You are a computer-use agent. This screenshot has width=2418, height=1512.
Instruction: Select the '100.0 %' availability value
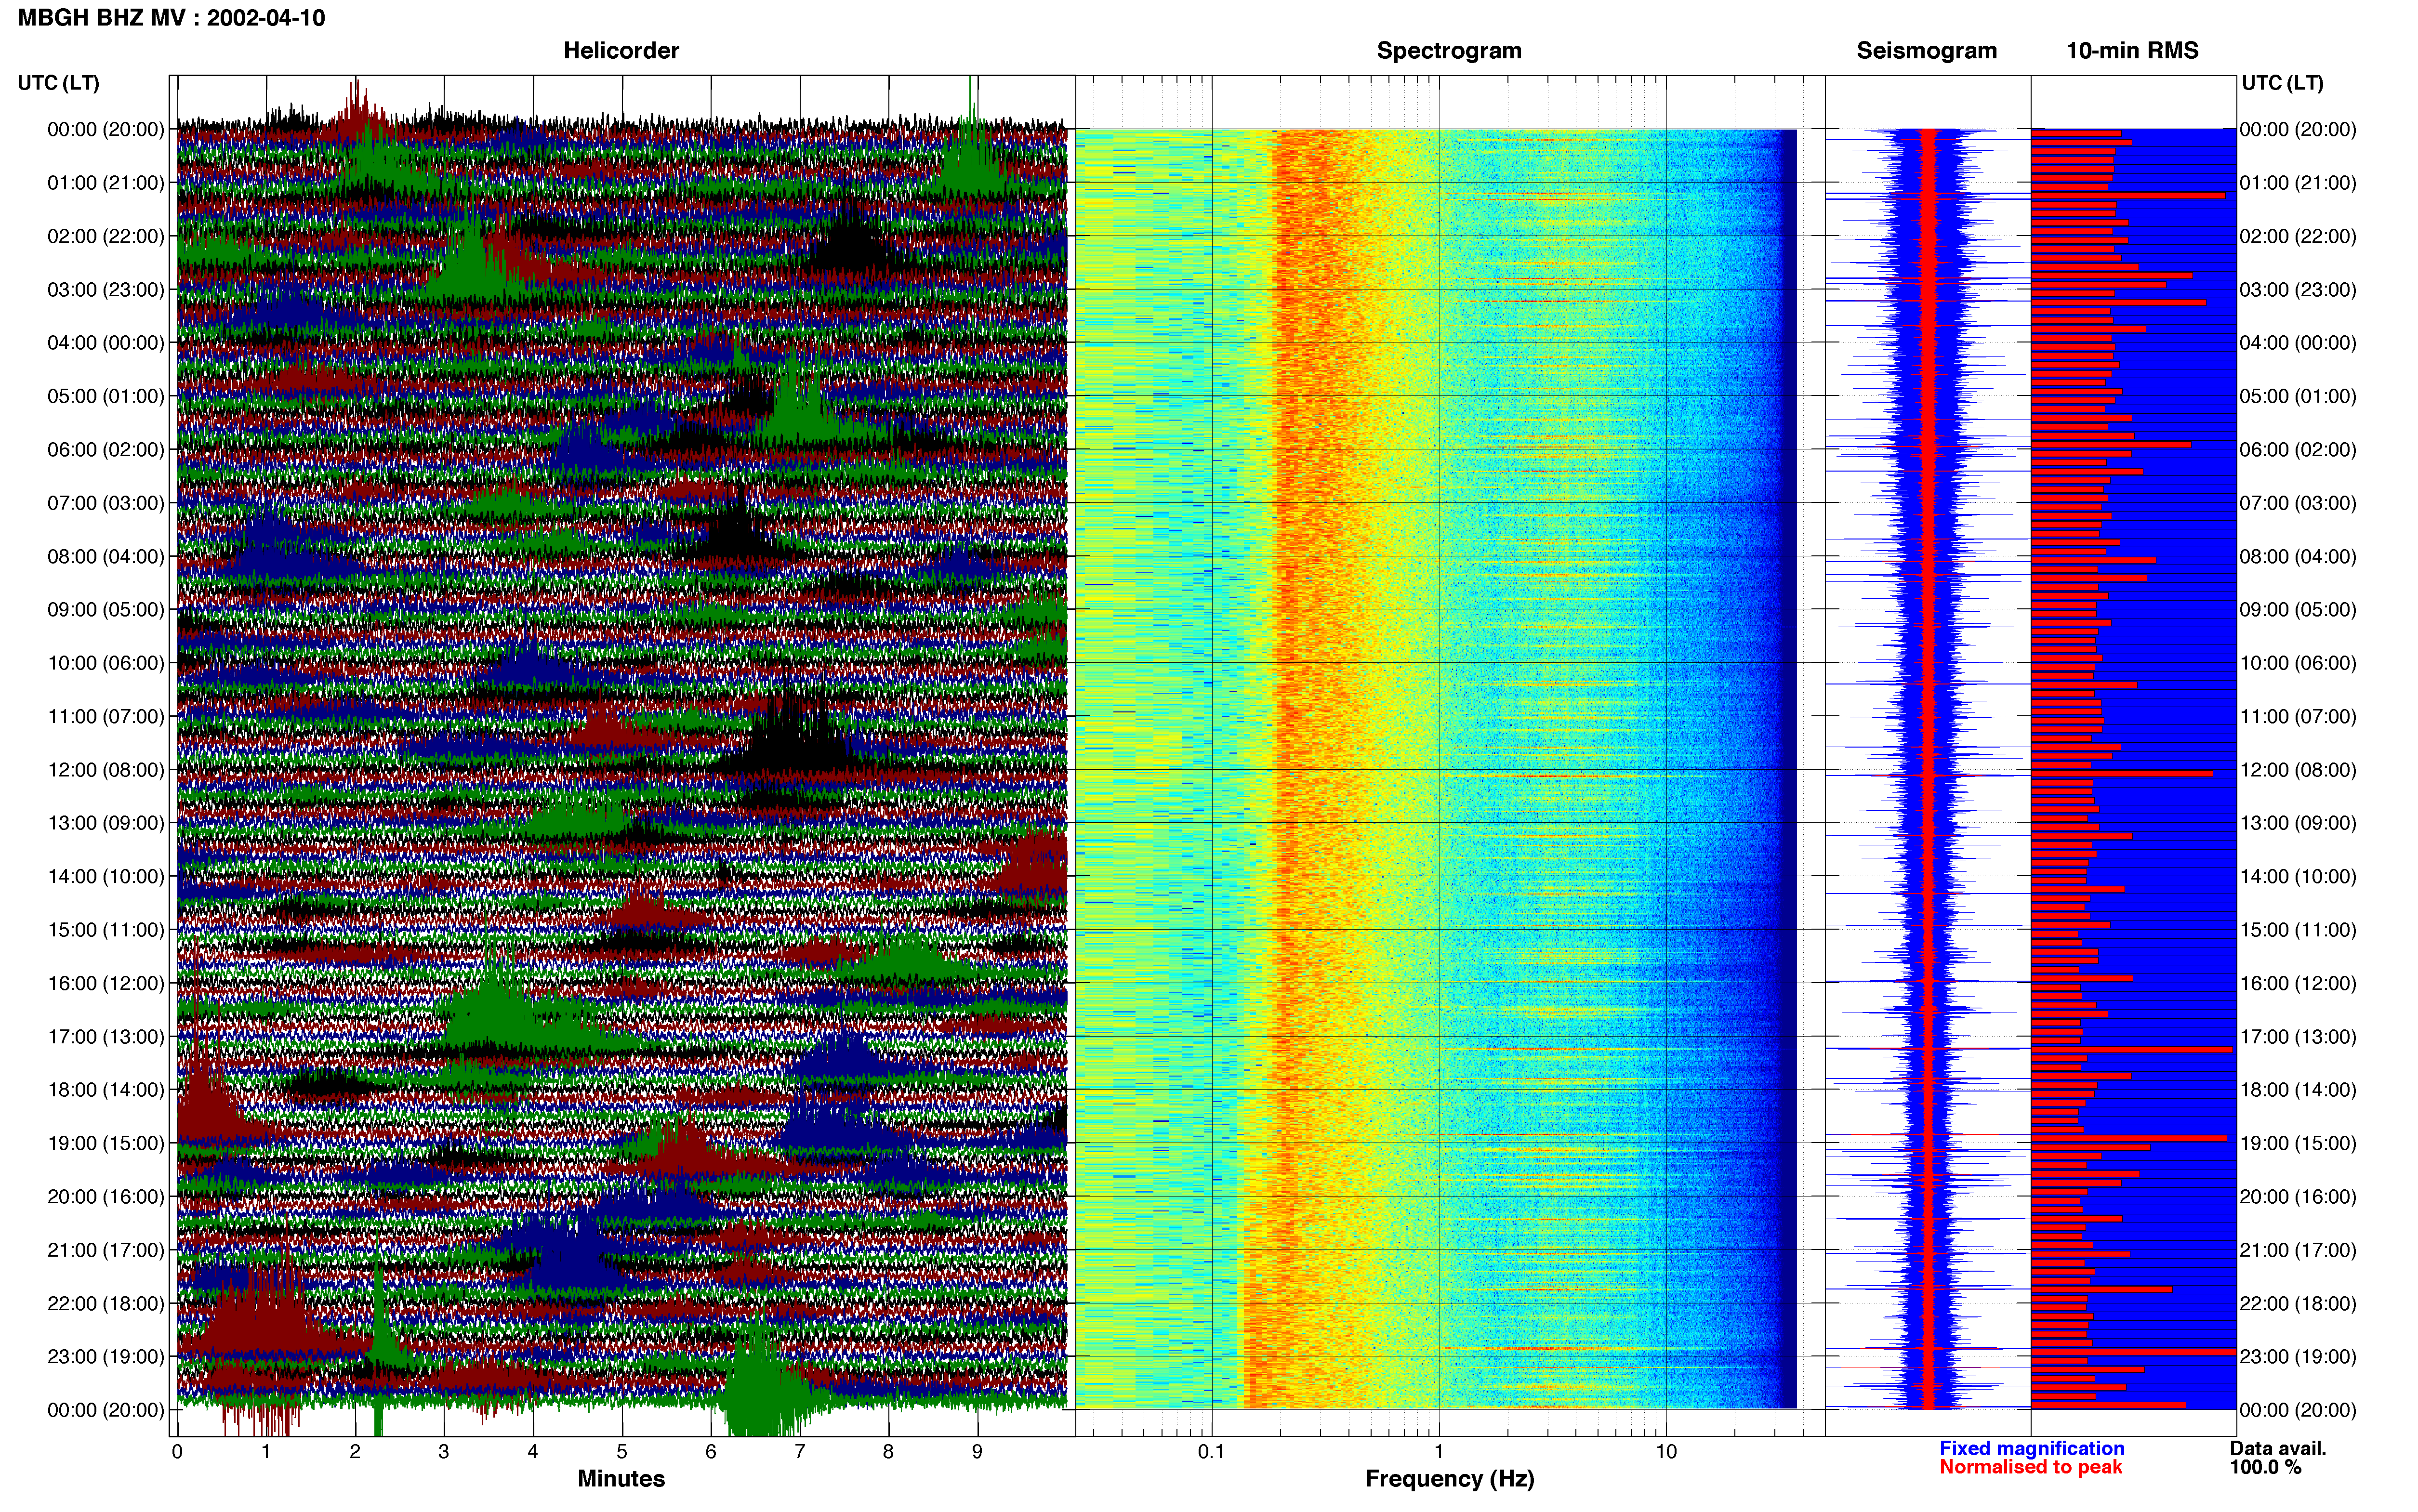tap(2265, 1467)
